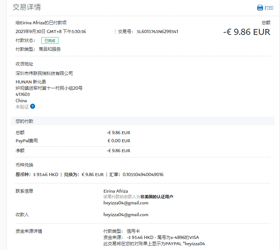Open the help icon beside 未验证
The width and height of the screenshot is (280, 250).
coord(33,107)
